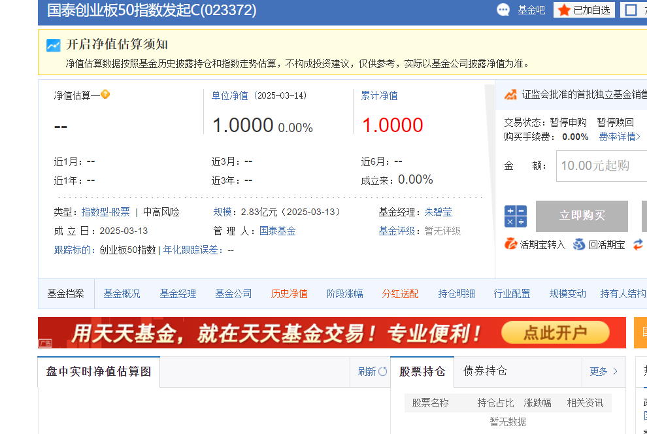Select 盘中实时净值估算图 tab
Viewport: 647px width, 434px height.
[x=99, y=372]
